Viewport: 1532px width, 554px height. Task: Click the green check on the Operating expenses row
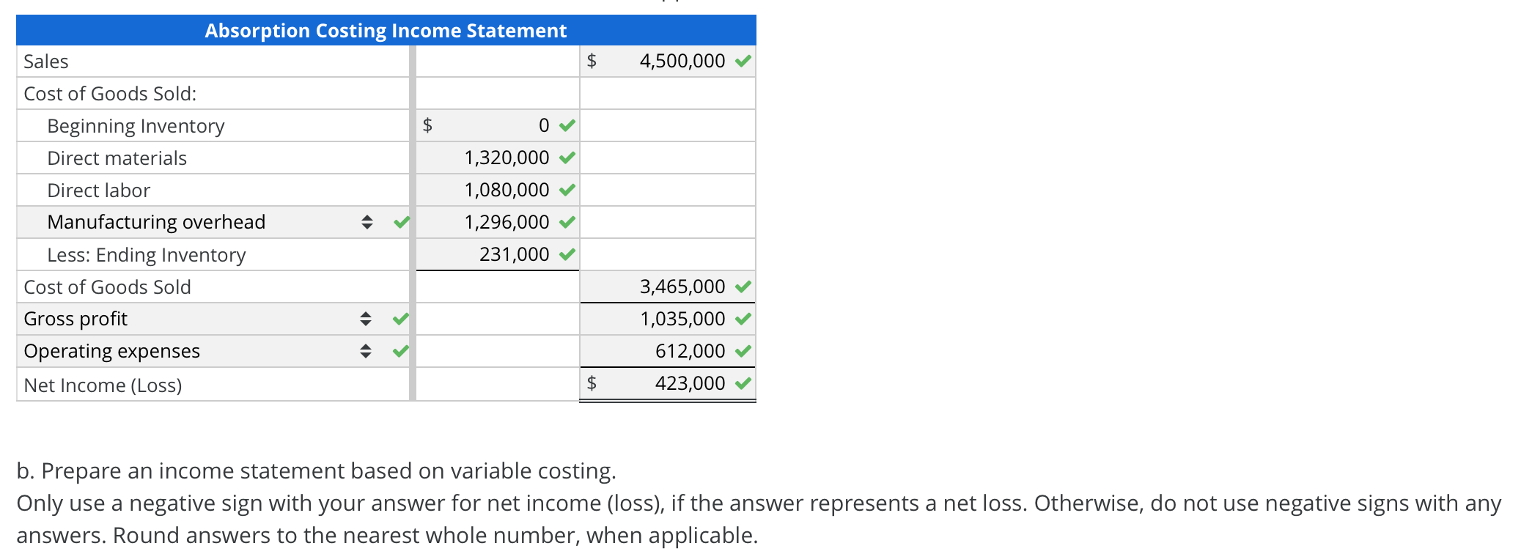pos(399,350)
